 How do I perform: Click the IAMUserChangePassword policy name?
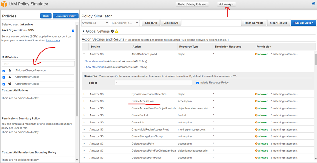[31, 71]
